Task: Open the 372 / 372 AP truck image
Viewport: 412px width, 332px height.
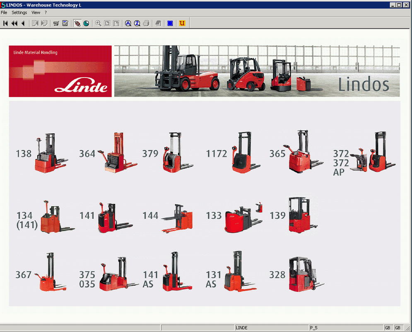Action: (373, 152)
